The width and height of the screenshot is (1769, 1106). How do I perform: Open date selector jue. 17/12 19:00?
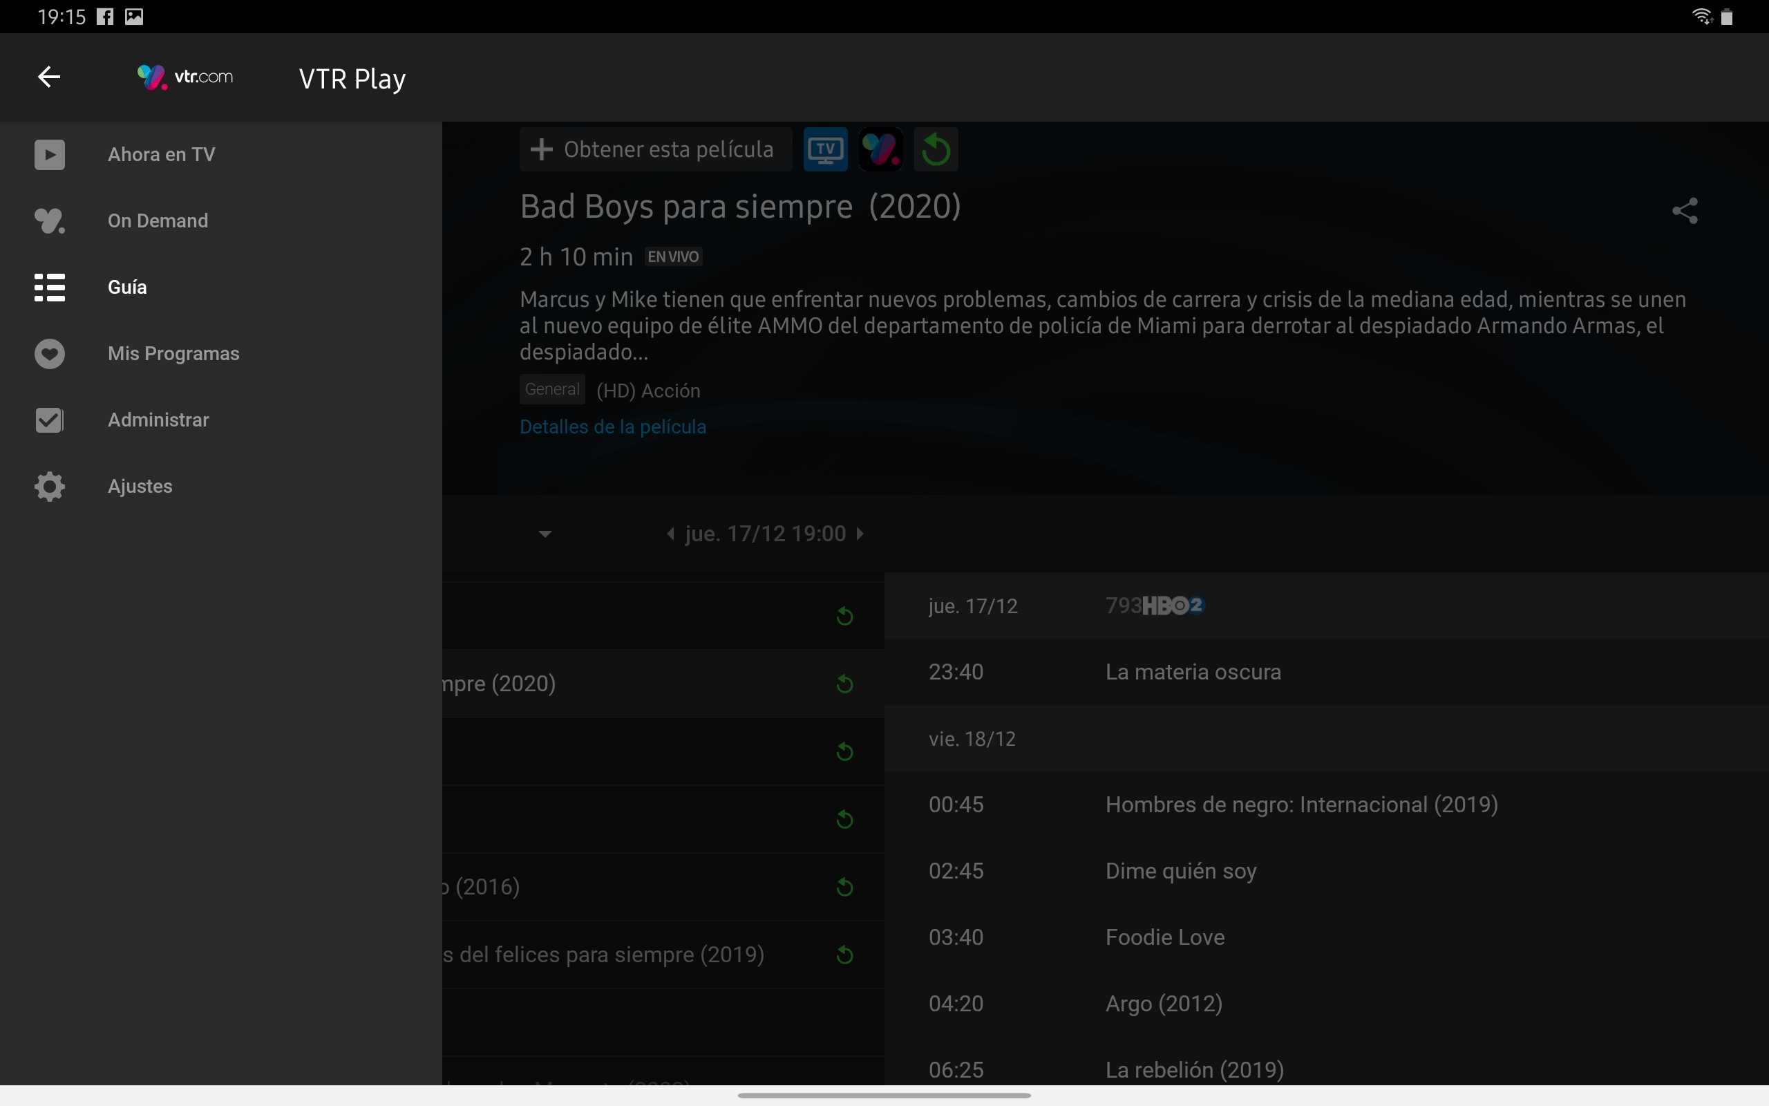pyautogui.click(x=765, y=534)
